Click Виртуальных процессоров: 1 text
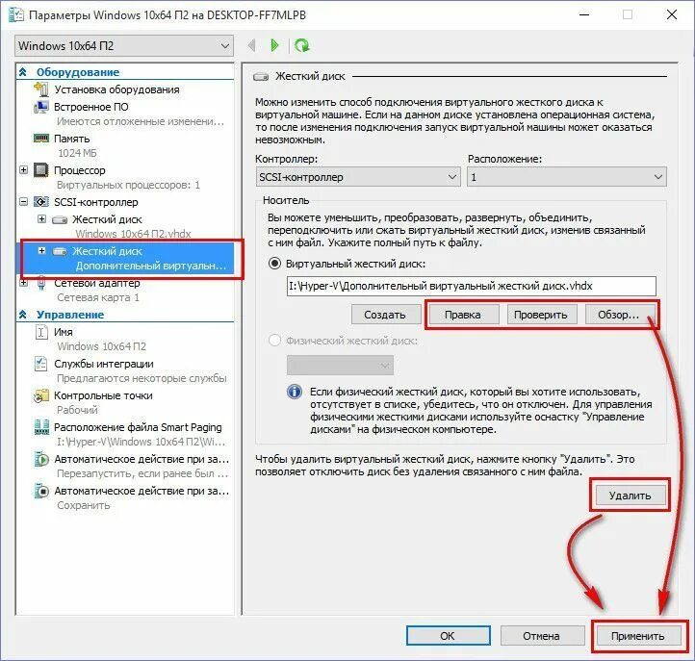695x661 pixels. [129, 185]
